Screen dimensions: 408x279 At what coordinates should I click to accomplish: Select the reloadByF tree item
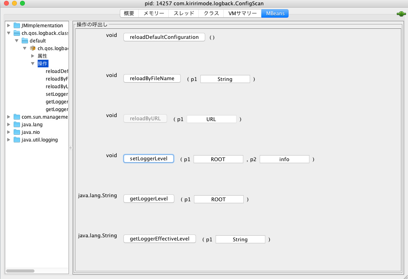[x=57, y=79]
